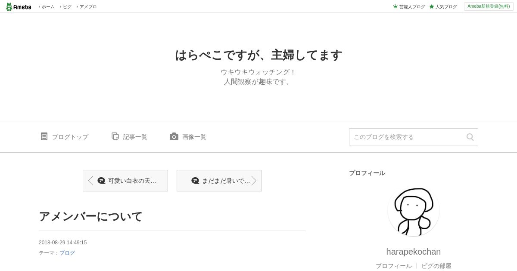Open the ピグ menu item
Image resolution: width=517 pixels, height=271 pixels.
point(66,6)
